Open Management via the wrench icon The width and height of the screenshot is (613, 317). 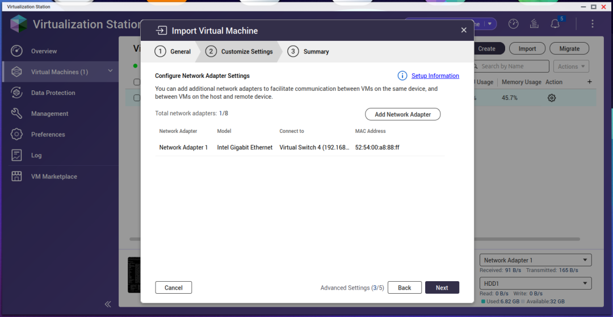(16, 114)
